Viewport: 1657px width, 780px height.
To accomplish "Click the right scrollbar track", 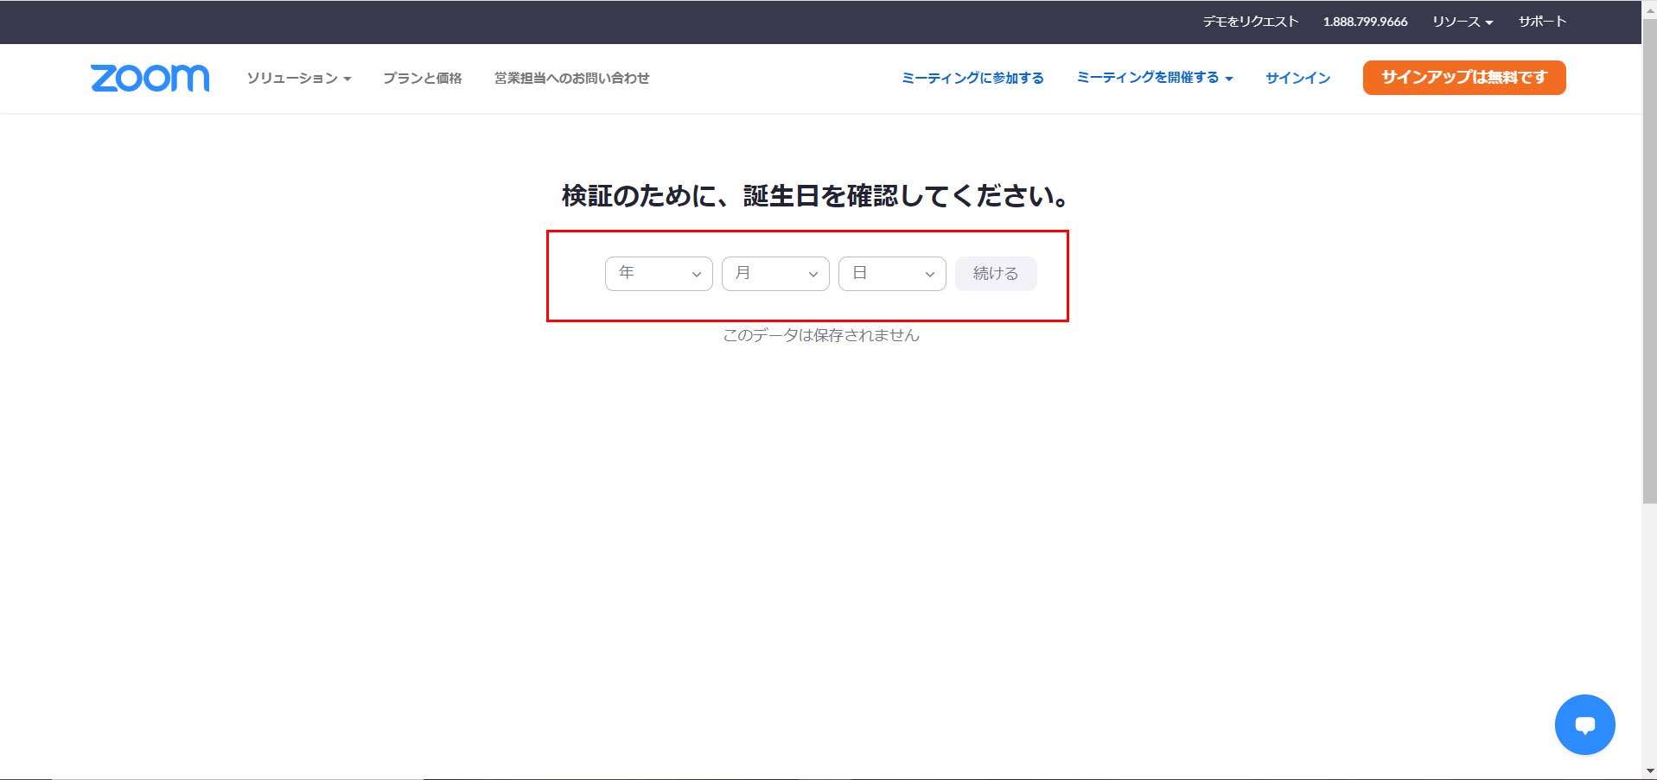I will click(x=1647, y=389).
